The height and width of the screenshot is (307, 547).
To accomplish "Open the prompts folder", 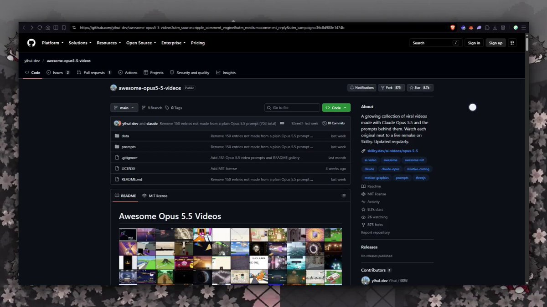I will [x=129, y=147].
